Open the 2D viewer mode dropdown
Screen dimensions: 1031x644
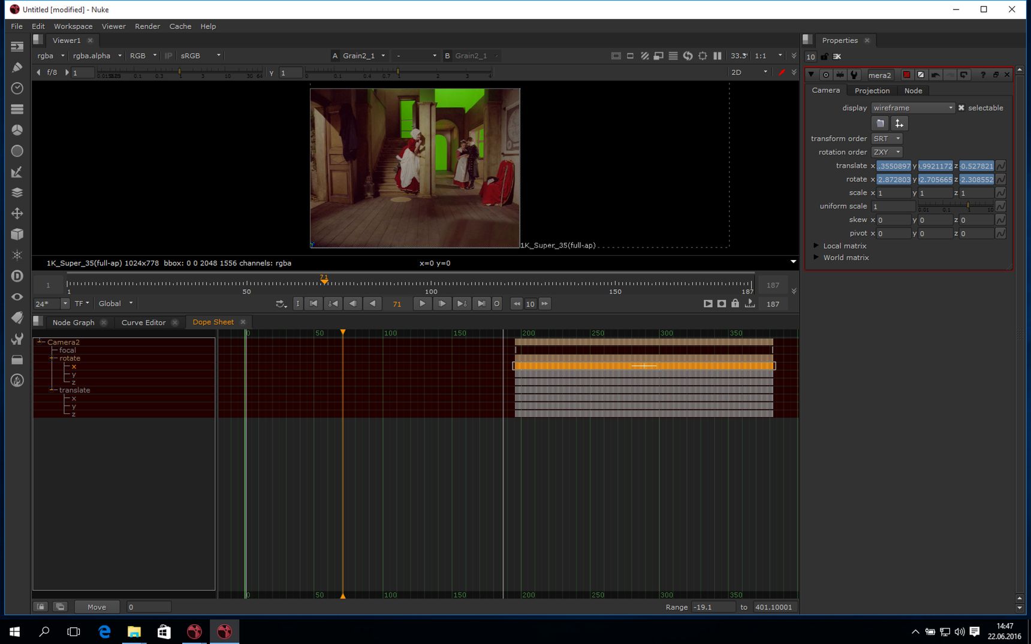[x=749, y=72]
